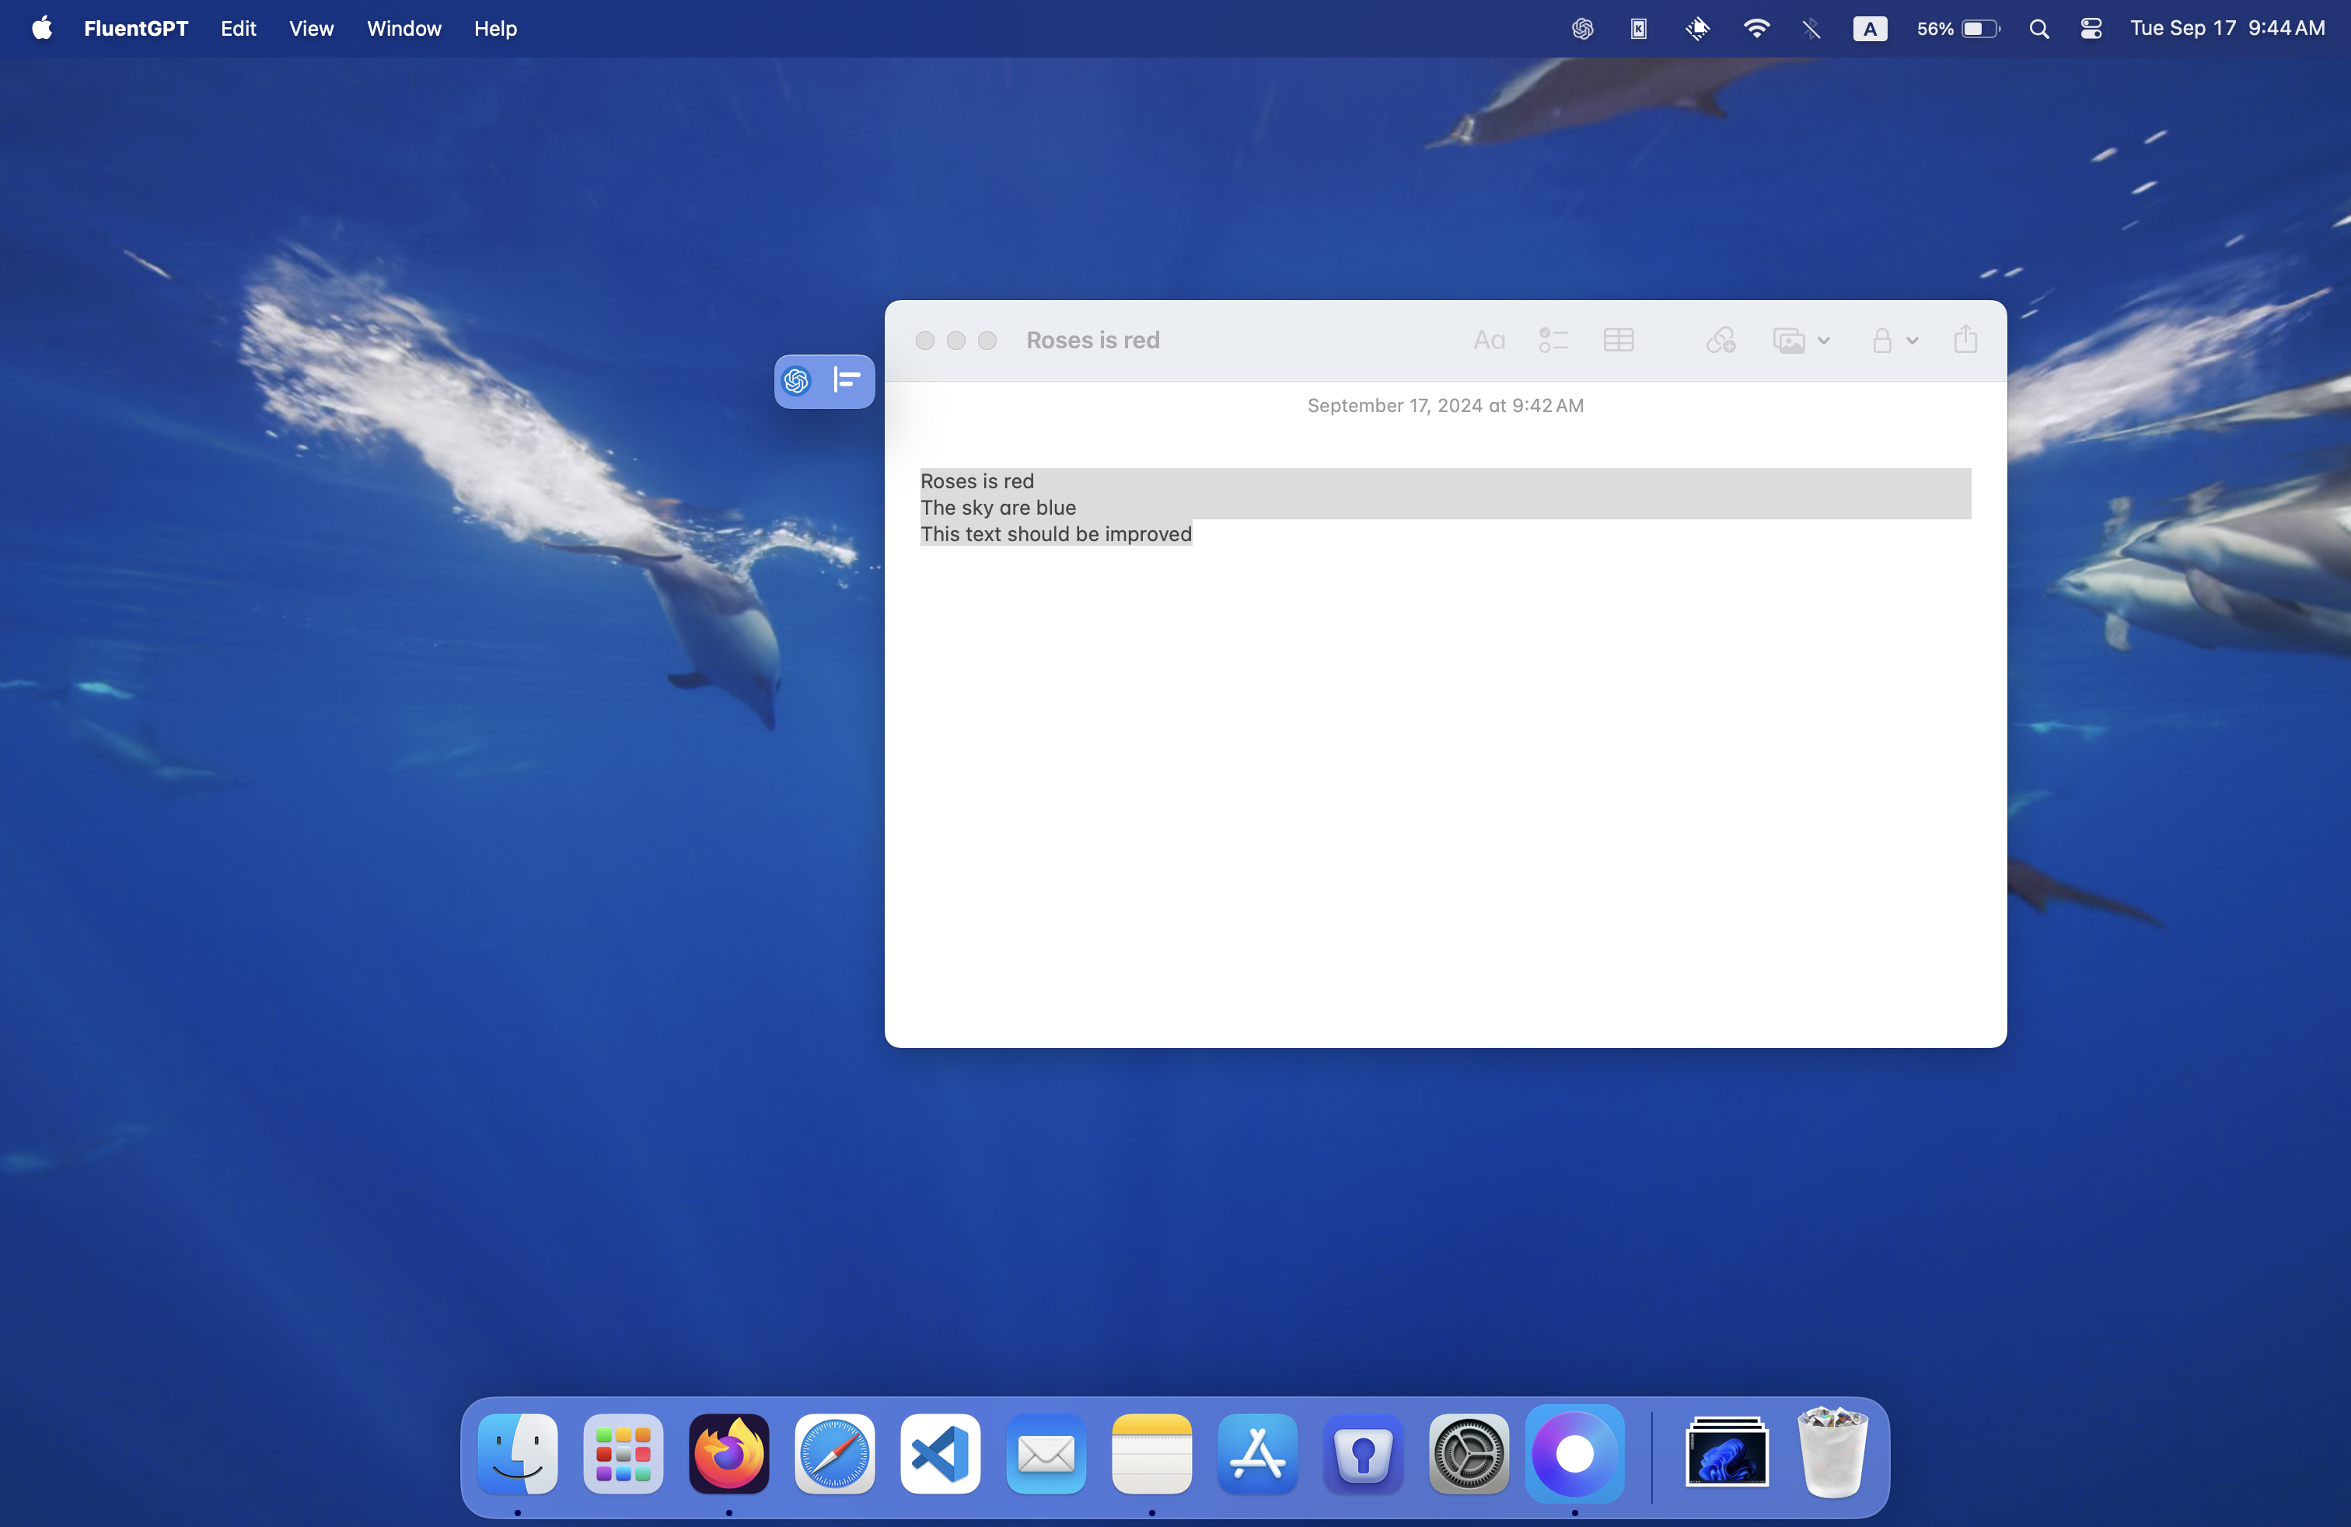Click the Wi-Fi menu bar icon

point(1755,29)
